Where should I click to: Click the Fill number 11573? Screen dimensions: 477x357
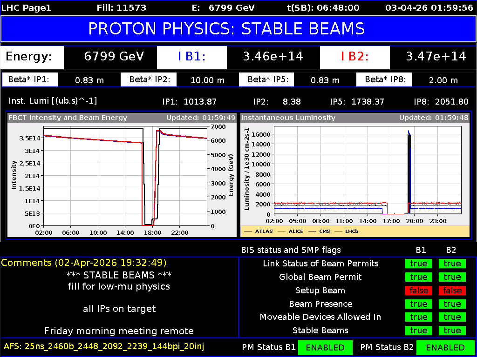122,7
